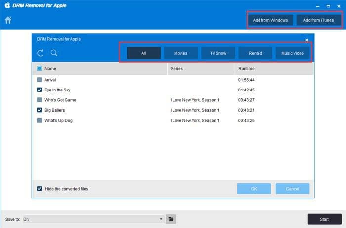Sort by the Runtime column header
The image size is (346, 228).
coord(246,69)
